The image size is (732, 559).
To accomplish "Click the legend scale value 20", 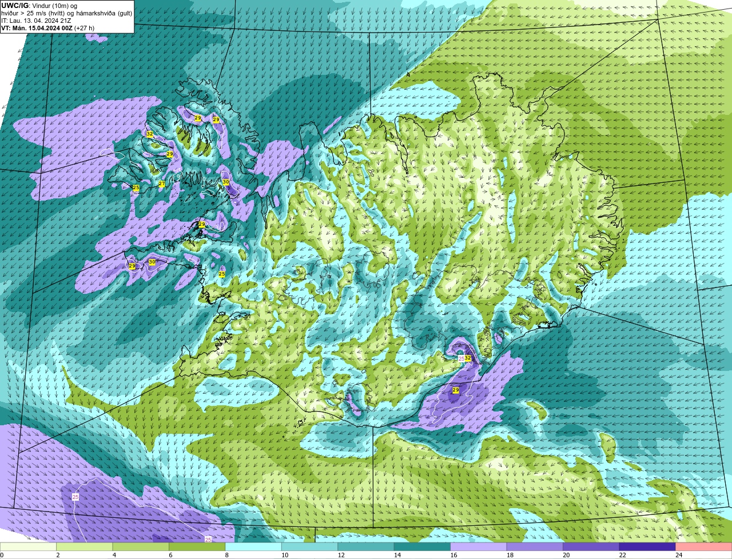I will pyautogui.click(x=566, y=554).
